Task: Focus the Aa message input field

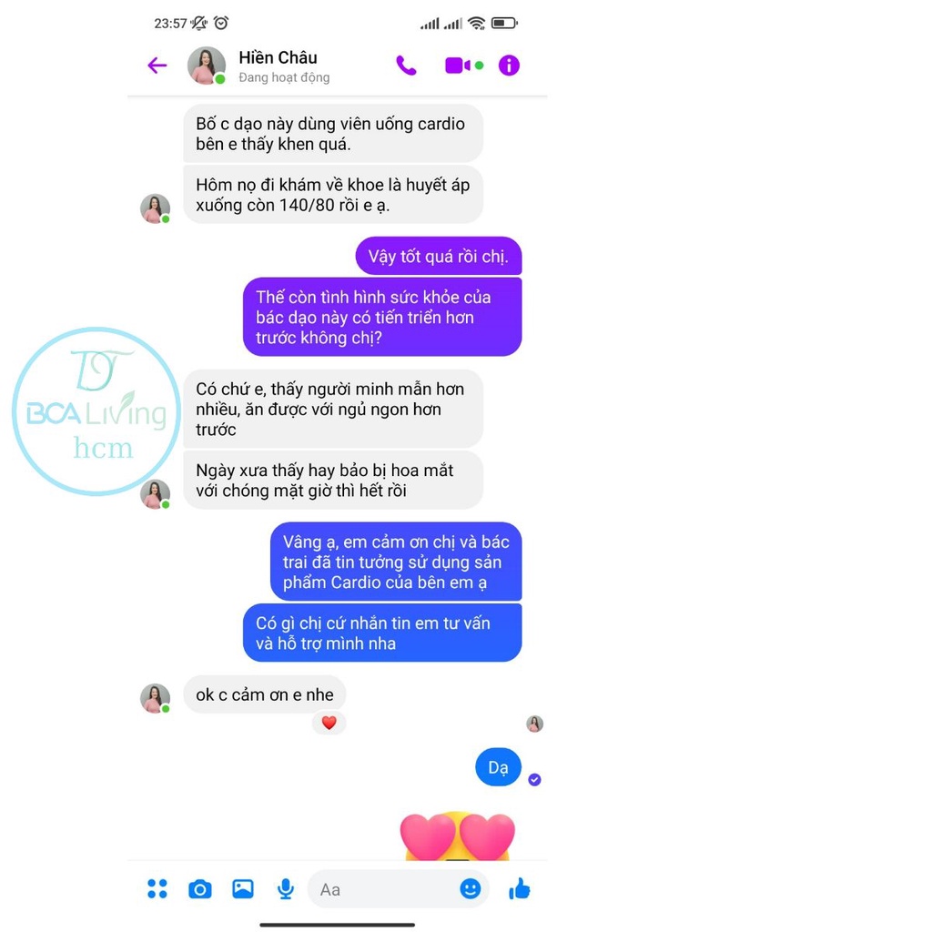Action: pyautogui.click(x=399, y=889)
